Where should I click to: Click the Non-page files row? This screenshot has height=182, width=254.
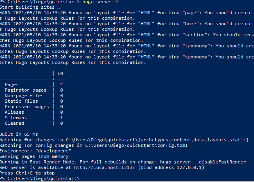[x=24, y=96]
